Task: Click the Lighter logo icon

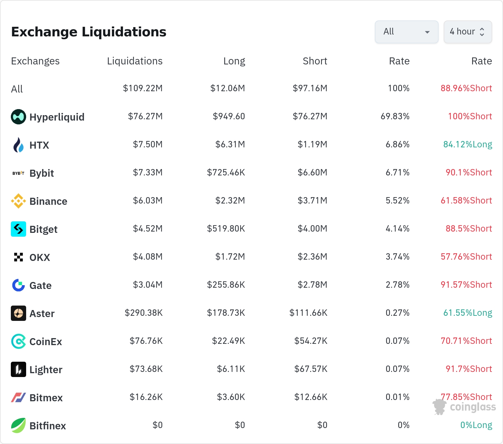Action: pos(18,369)
